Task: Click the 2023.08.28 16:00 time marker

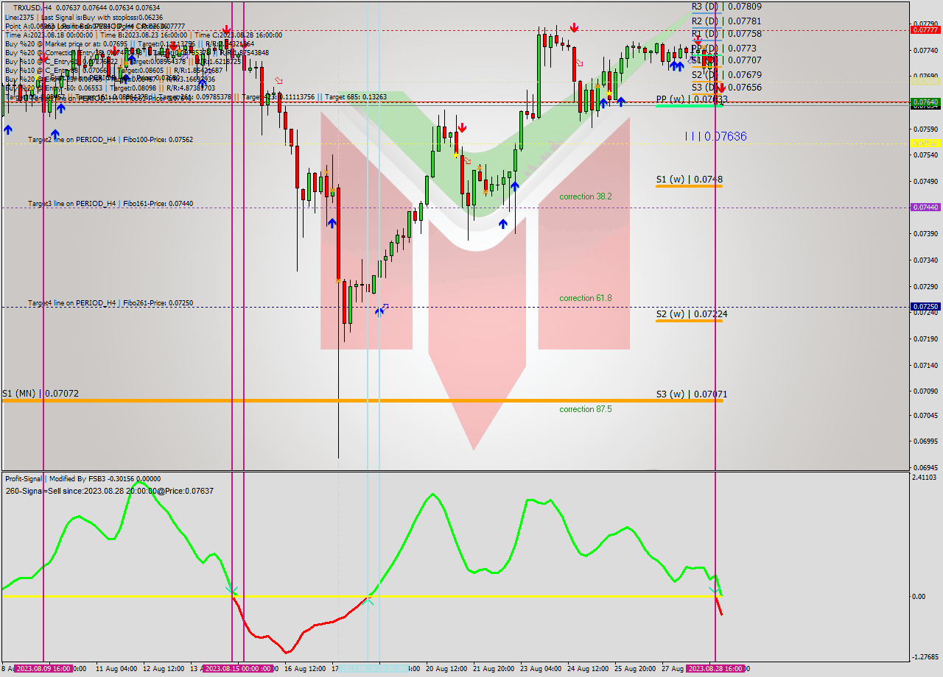Action: coord(715,669)
